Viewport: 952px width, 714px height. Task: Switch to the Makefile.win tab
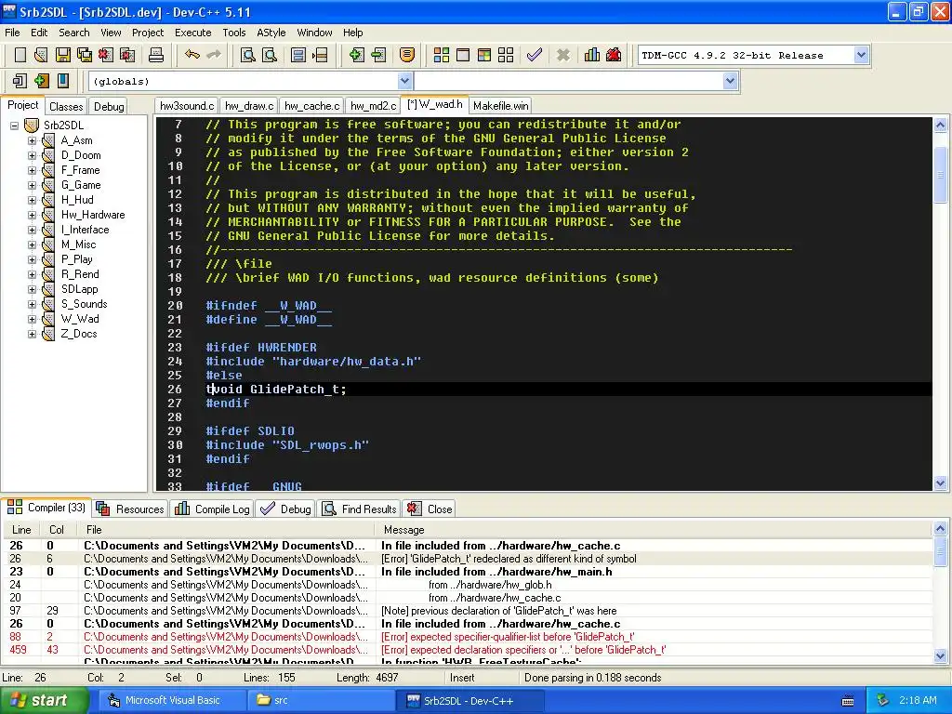click(x=500, y=106)
